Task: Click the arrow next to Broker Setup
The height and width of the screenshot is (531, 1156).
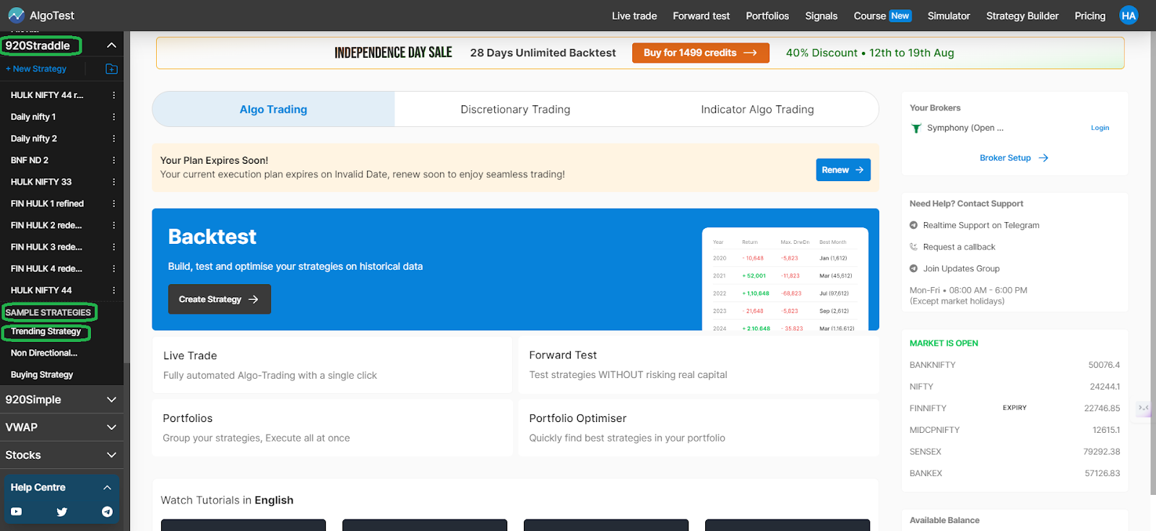Action: (1043, 158)
